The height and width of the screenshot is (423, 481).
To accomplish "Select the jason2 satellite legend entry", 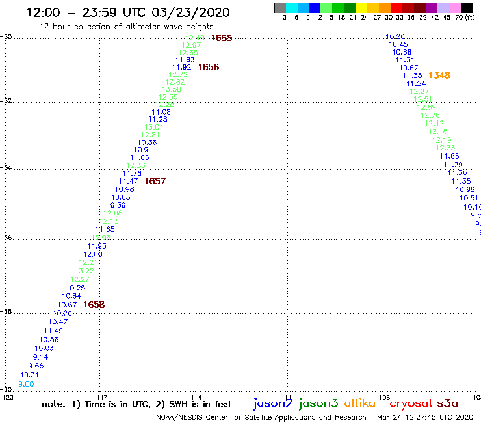I will click(x=273, y=403).
